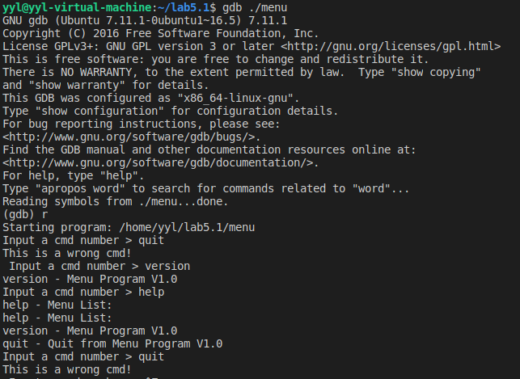The image size is (520, 379).
Task: Click the 'x86_64-linux-gnu' configuration text
Action: pyautogui.click(x=235, y=98)
